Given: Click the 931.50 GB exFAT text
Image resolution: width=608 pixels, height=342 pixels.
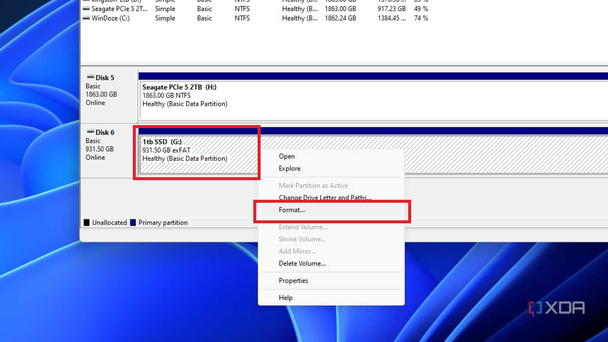Looking at the screenshot, I should tap(166, 150).
